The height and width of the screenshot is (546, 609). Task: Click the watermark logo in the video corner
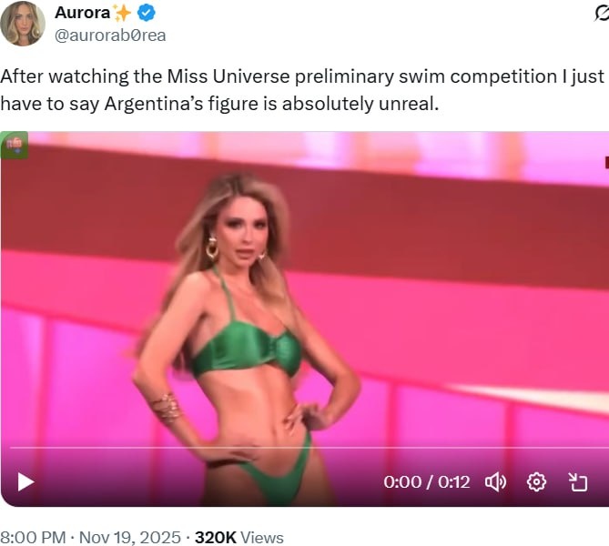click(14, 146)
